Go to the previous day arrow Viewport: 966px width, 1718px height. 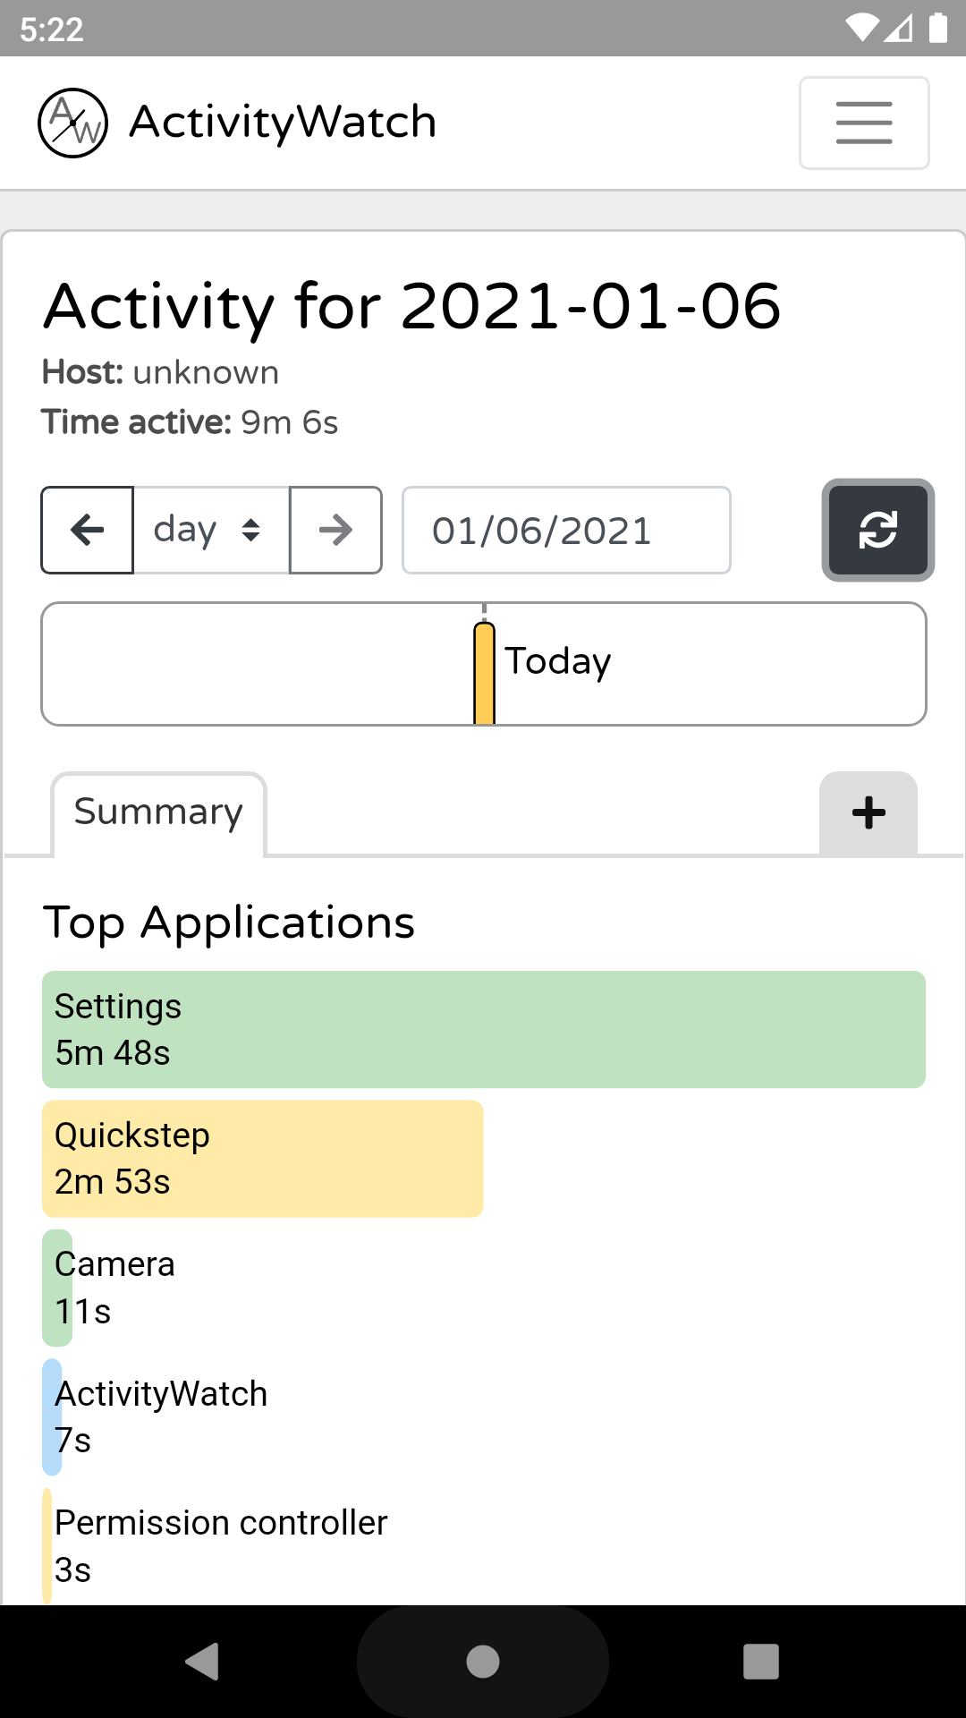click(88, 530)
